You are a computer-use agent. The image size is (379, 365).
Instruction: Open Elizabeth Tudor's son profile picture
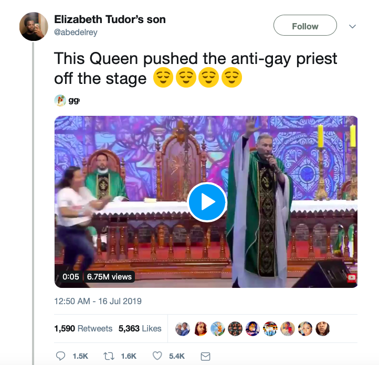pyautogui.click(x=34, y=27)
